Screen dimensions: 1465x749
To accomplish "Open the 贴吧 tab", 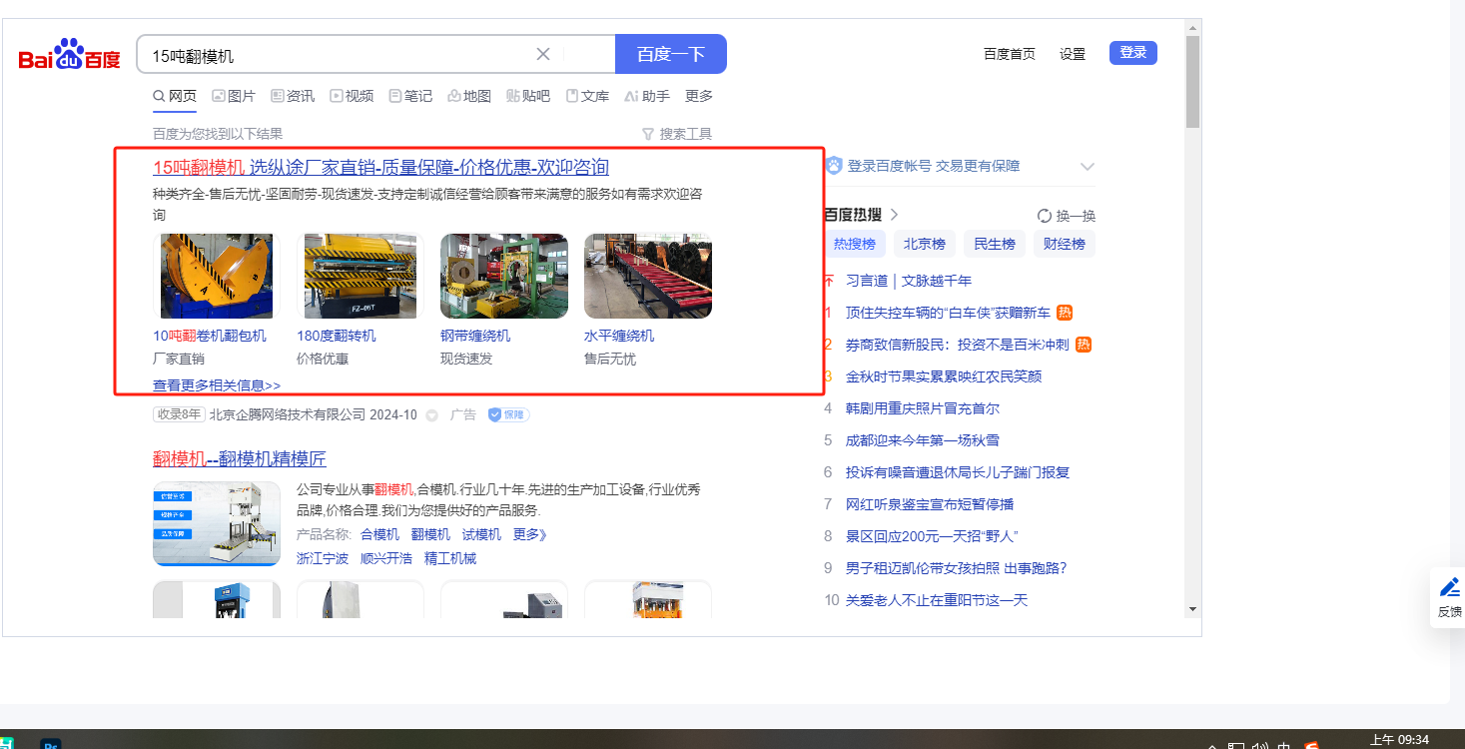I will click(528, 96).
